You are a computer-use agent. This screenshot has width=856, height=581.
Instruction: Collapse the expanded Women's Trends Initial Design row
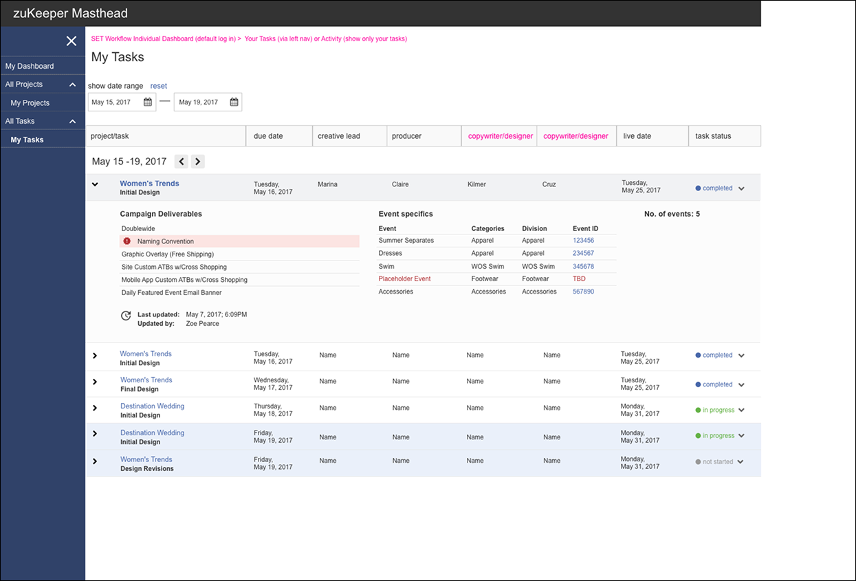[x=95, y=184]
